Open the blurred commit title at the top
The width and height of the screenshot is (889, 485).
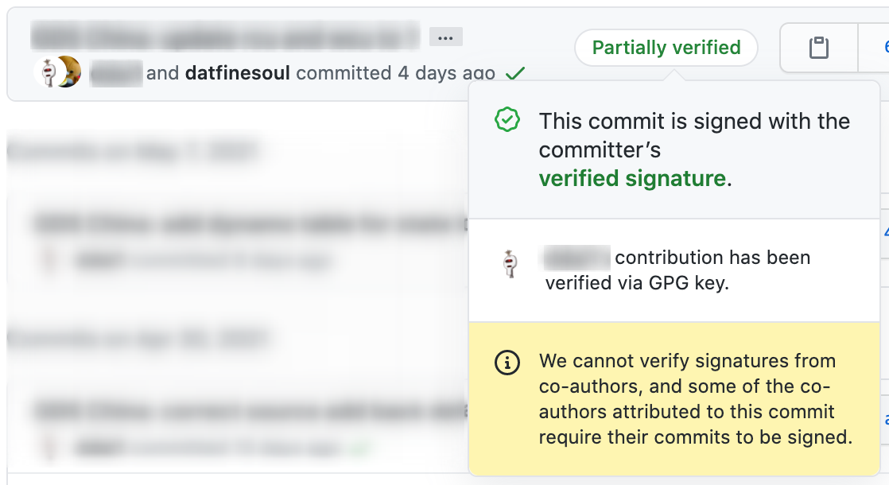click(224, 37)
